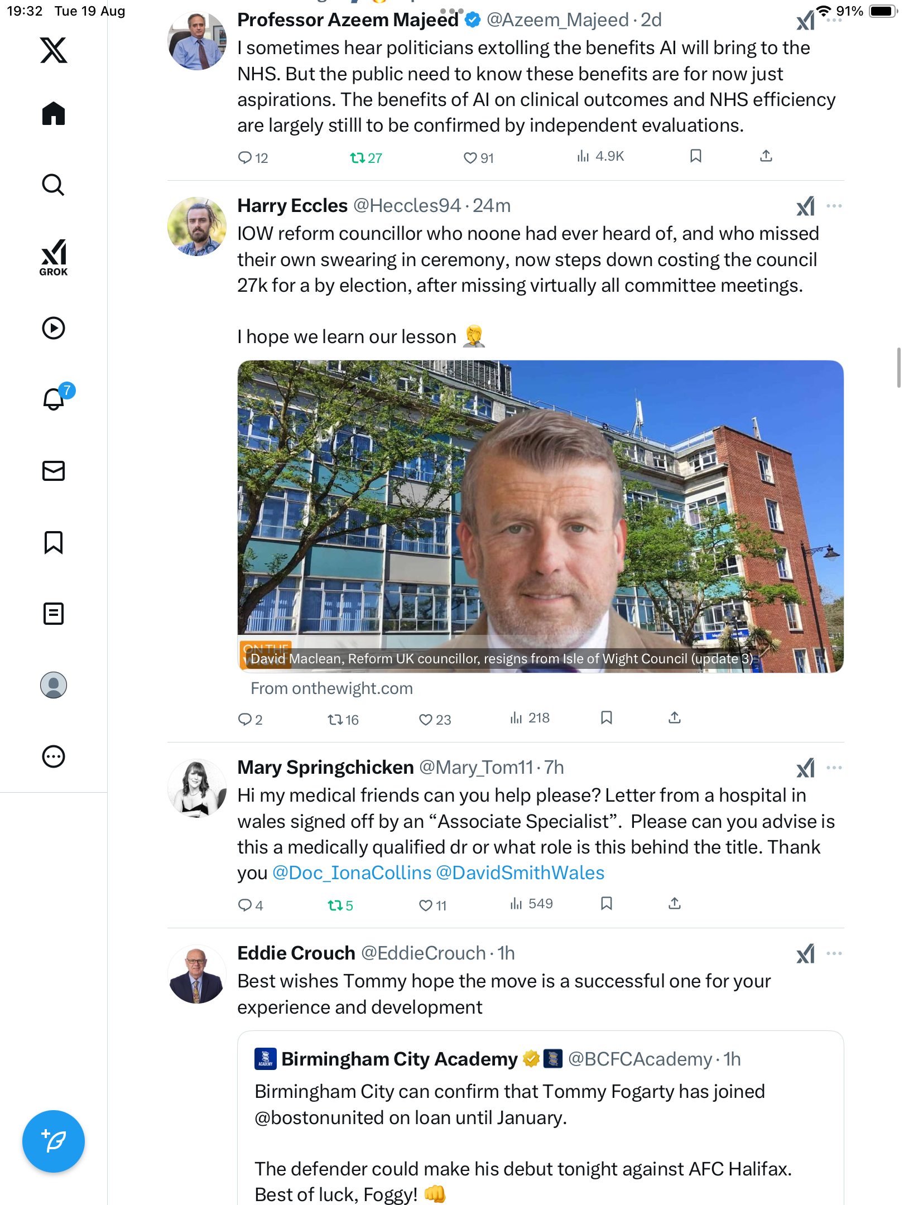The image size is (904, 1205).
Task: Open the More menu in sidebar
Action: pyautogui.click(x=54, y=756)
